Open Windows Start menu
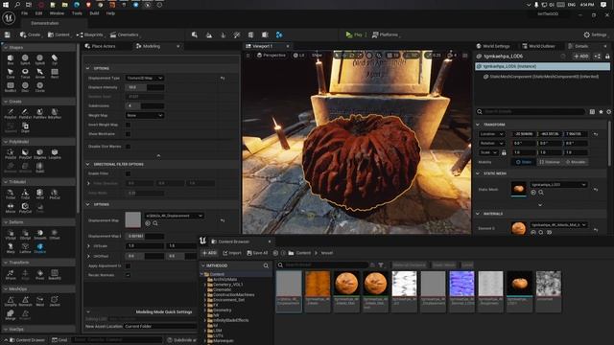The image size is (614, 345). pyautogui.click(x=6, y=5)
